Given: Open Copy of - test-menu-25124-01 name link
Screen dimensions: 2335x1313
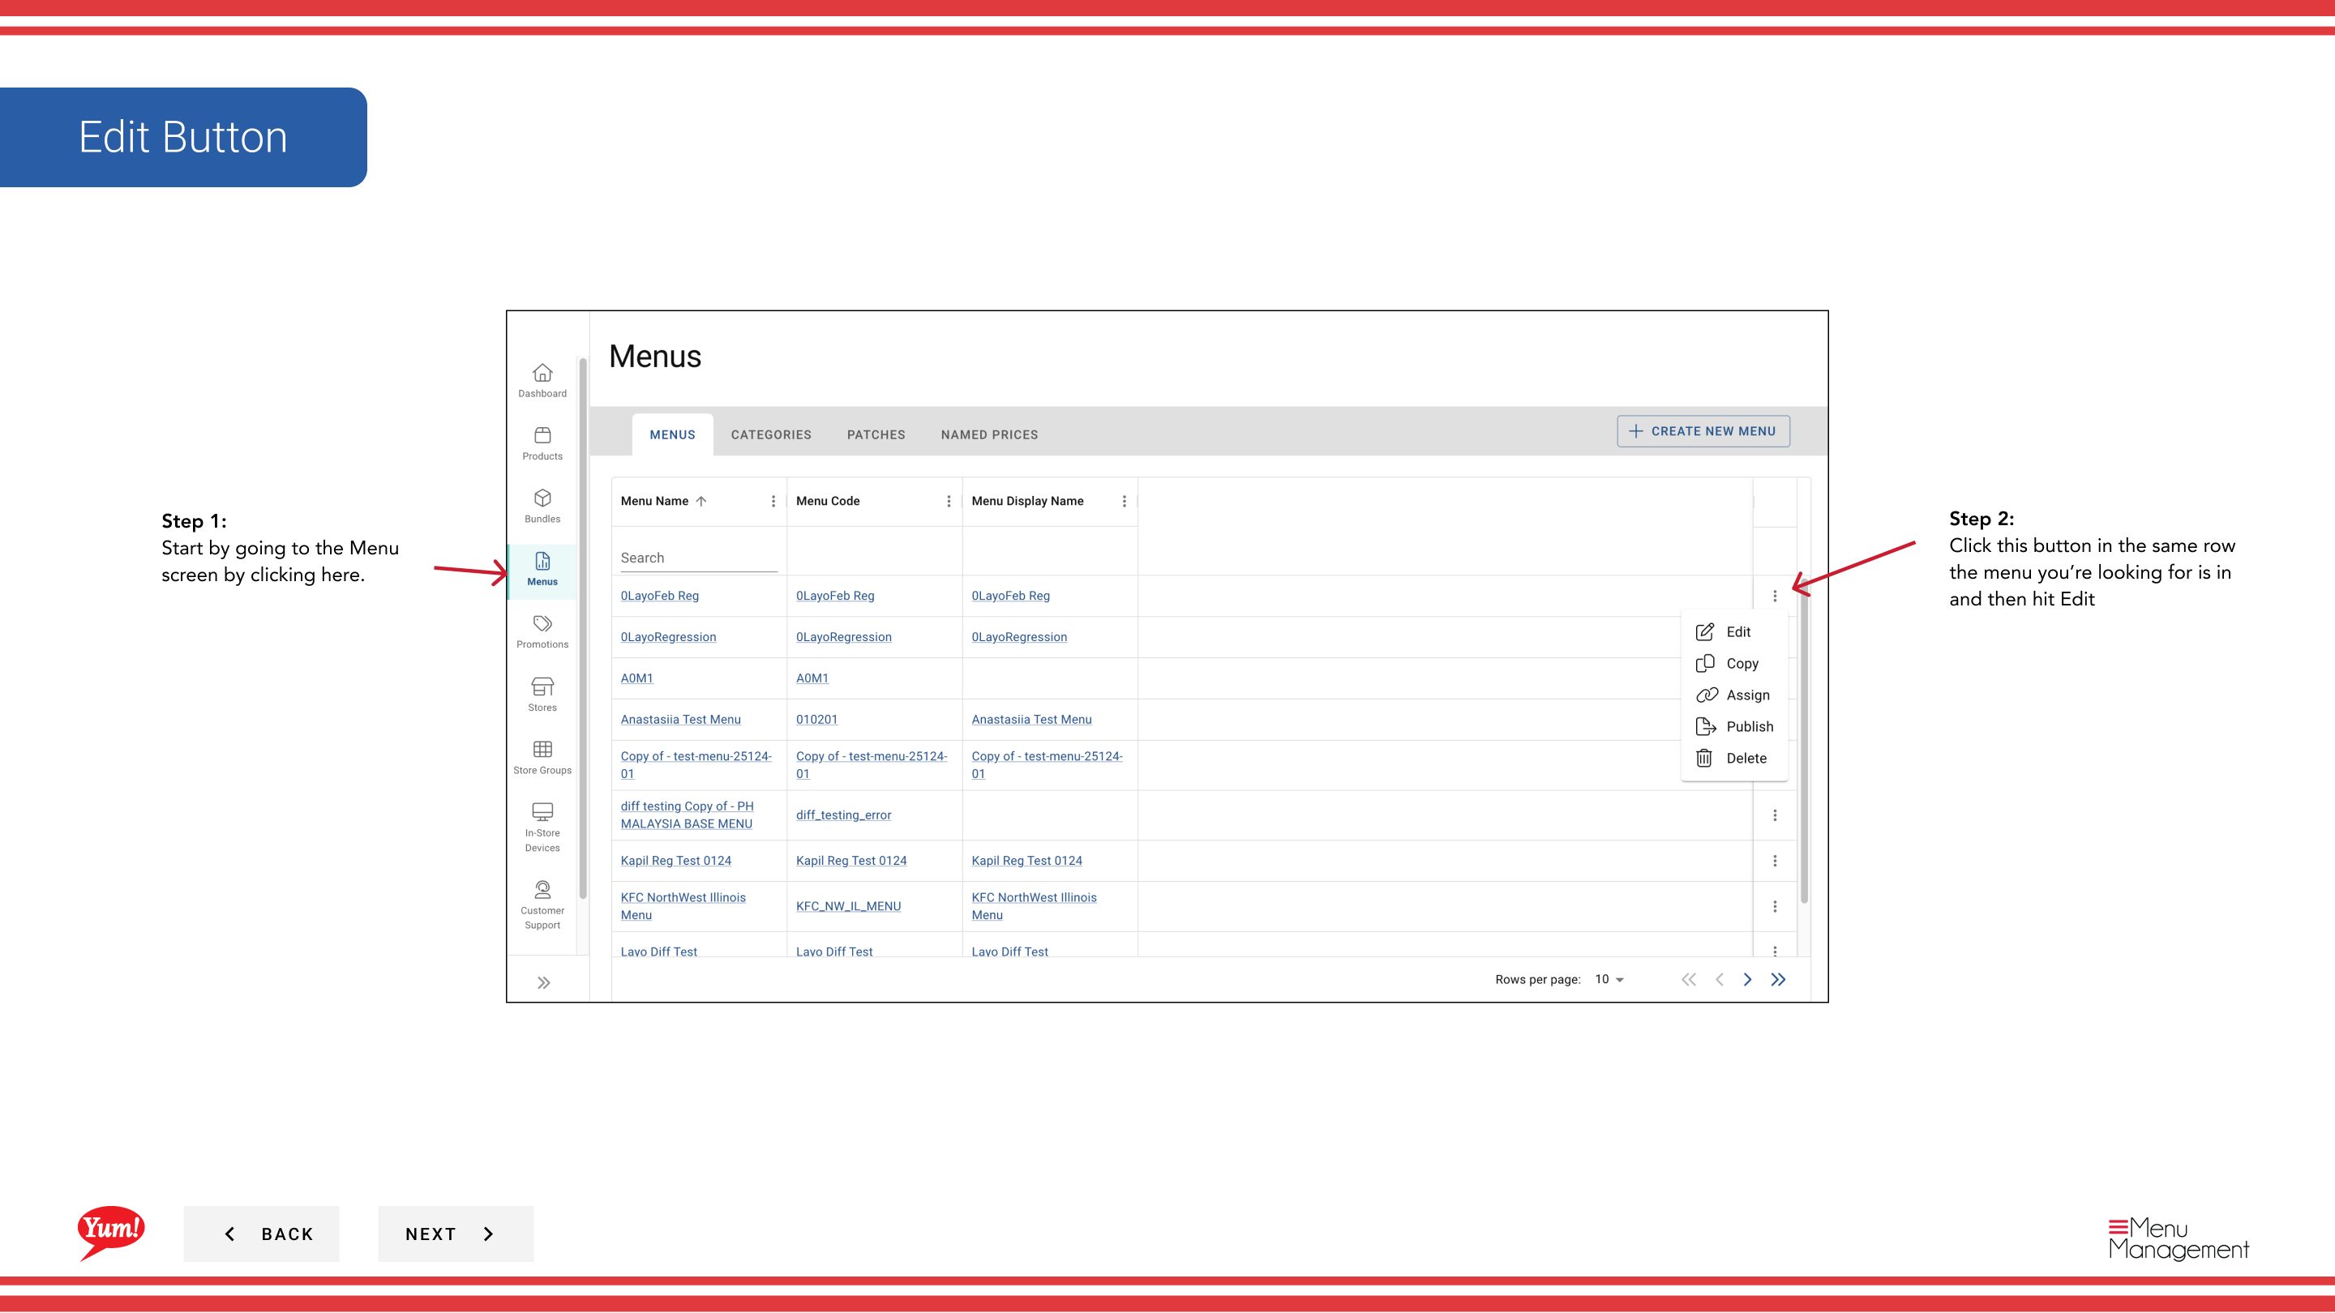Looking at the screenshot, I should pos(696,765).
